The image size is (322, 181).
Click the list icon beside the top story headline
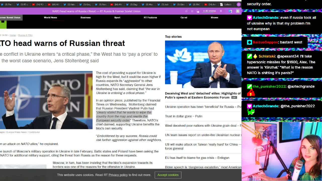click(x=234, y=98)
